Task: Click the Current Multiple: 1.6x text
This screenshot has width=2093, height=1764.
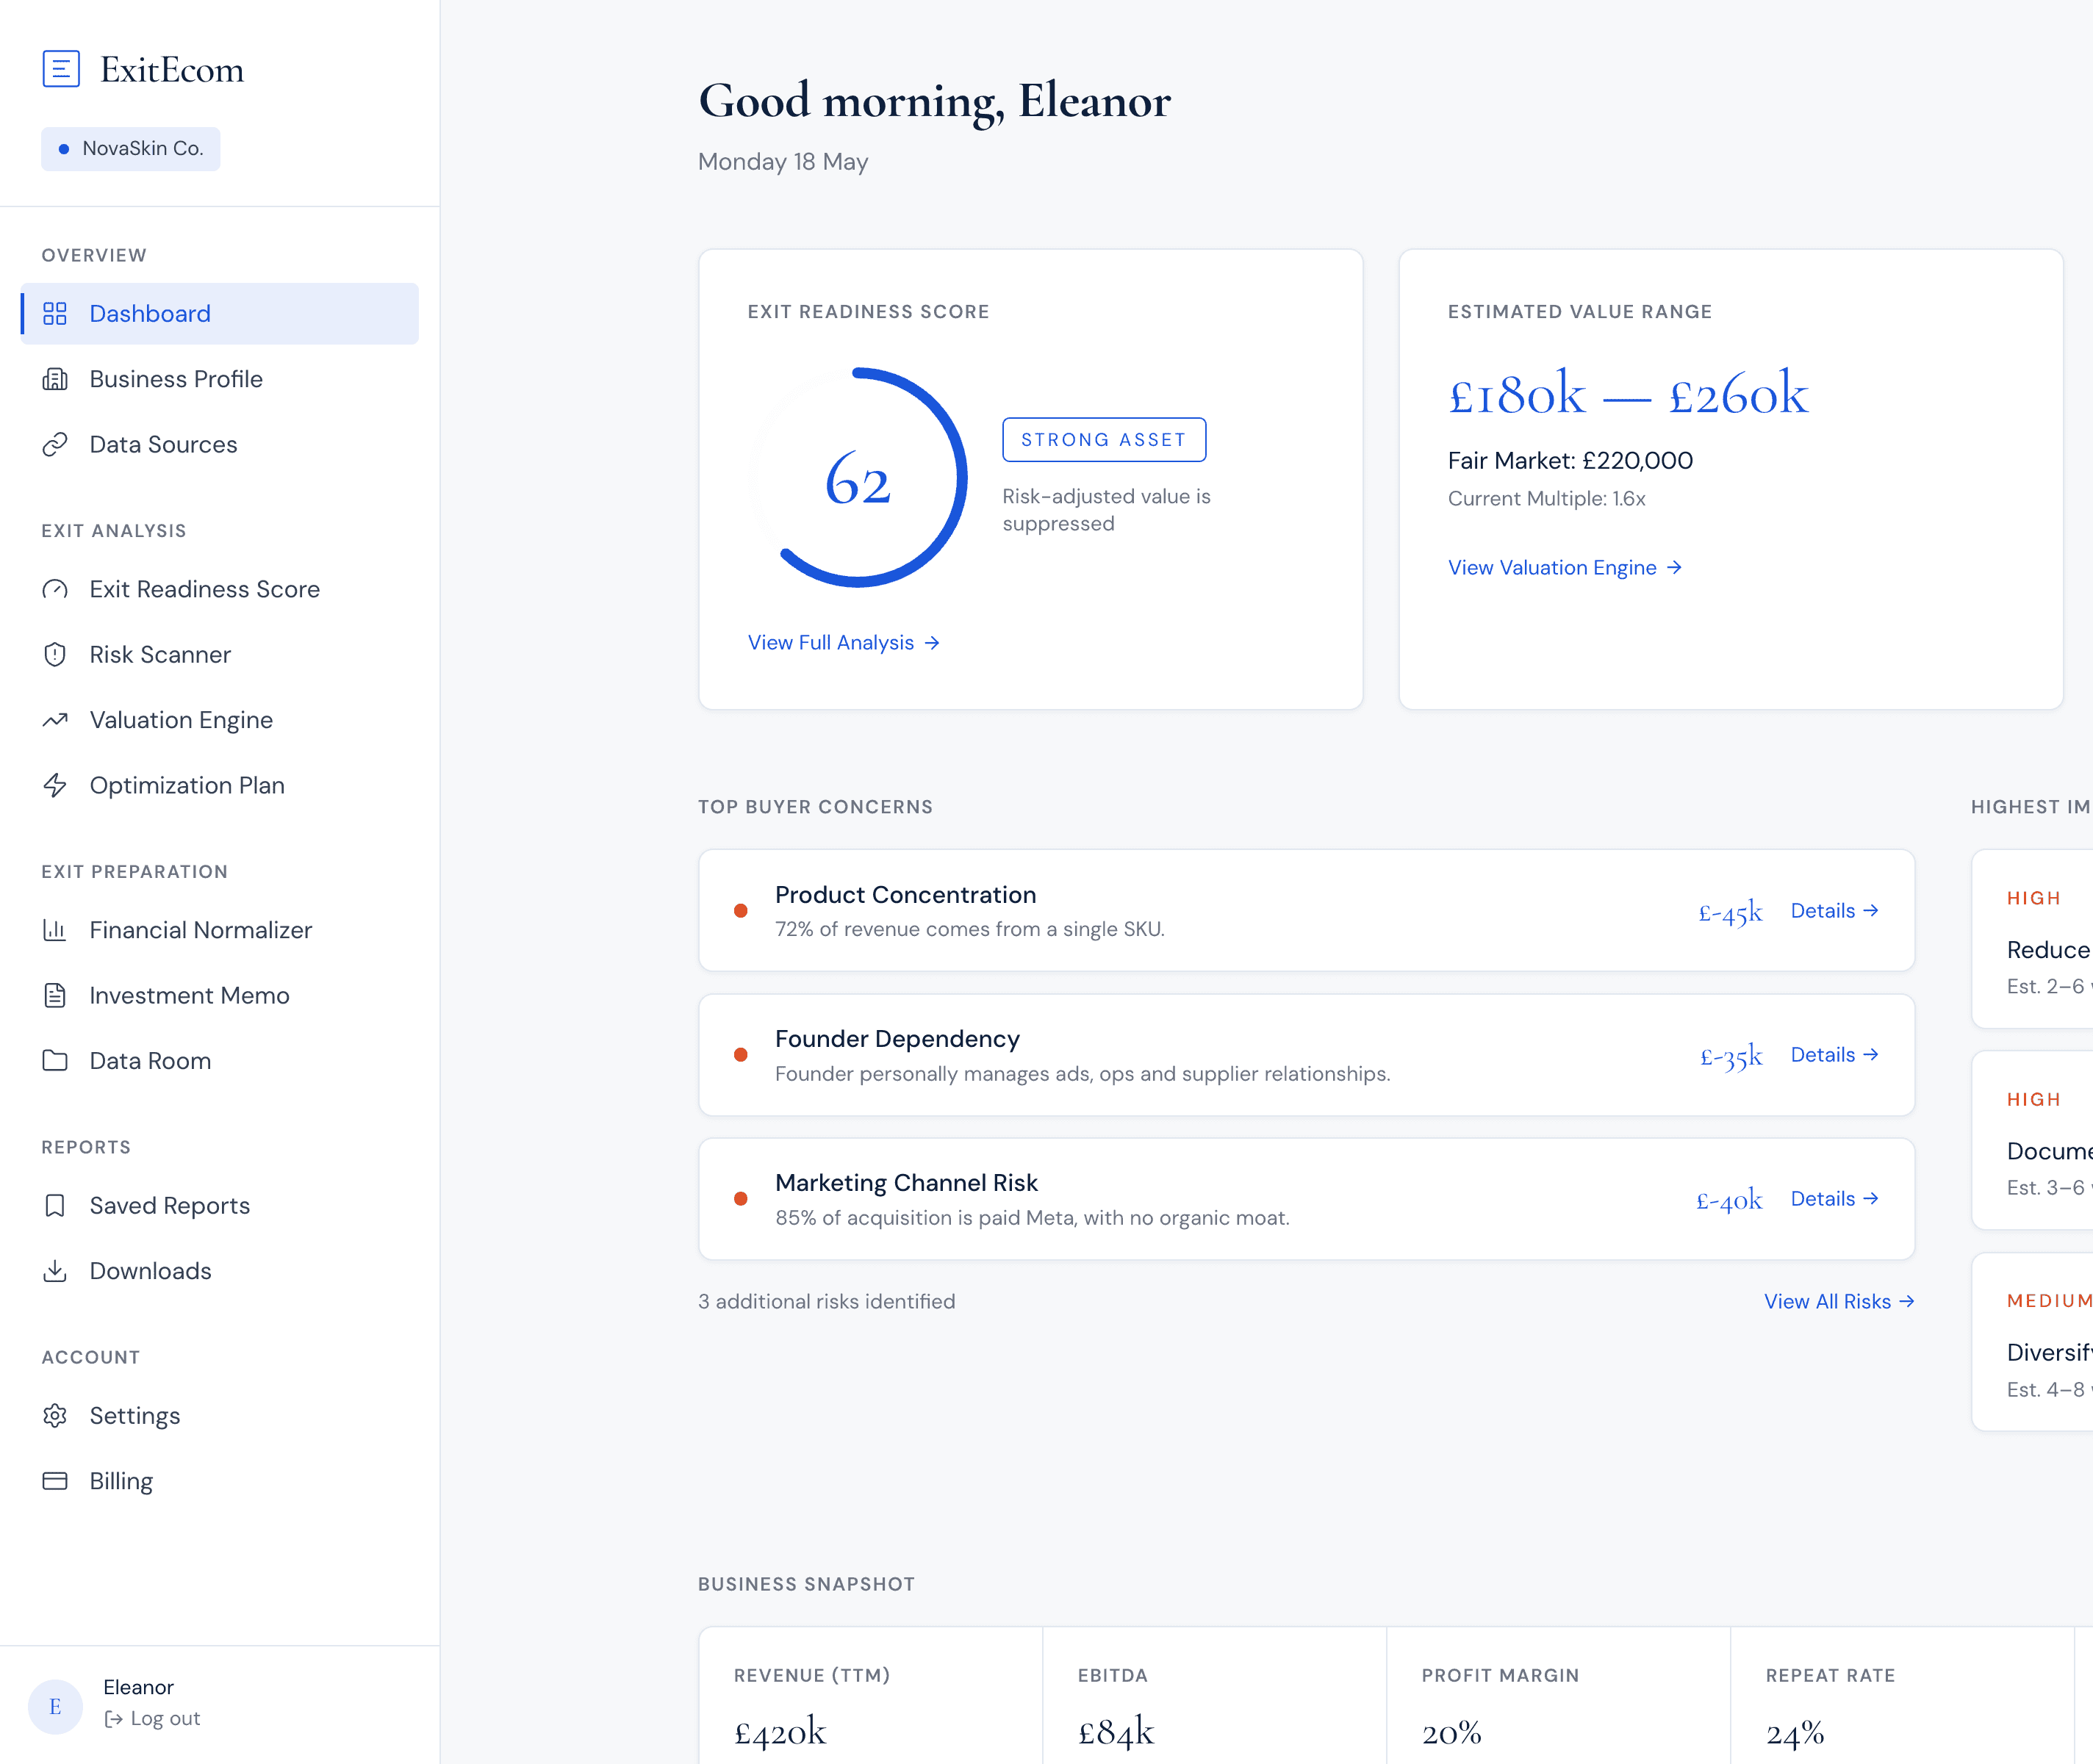Action: pos(1547,499)
